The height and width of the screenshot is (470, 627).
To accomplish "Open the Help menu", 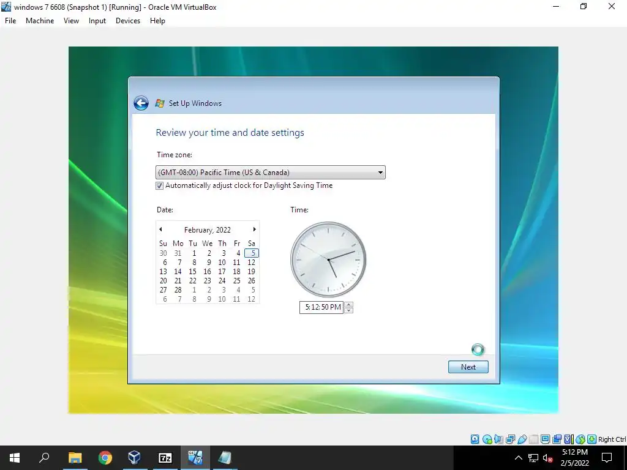I will click(157, 21).
